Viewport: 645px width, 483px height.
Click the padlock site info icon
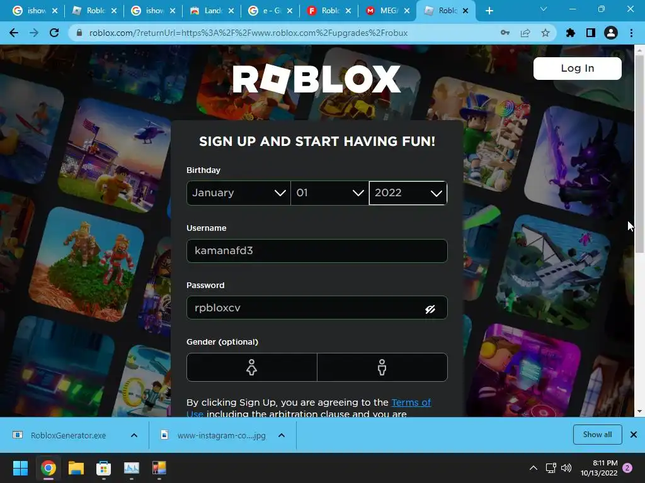[79, 33]
